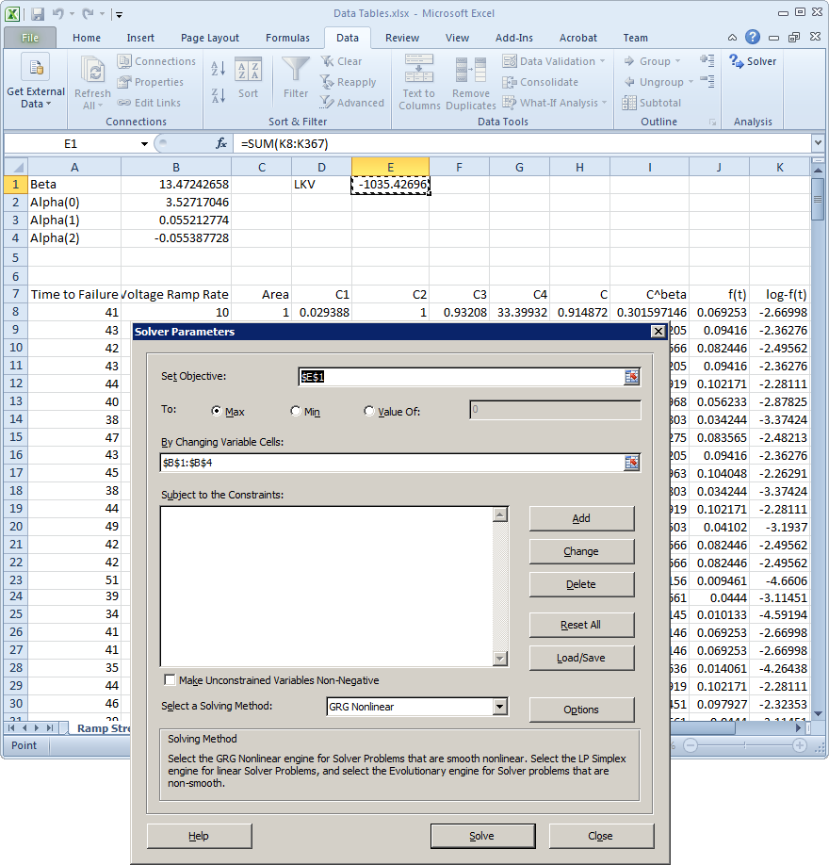Click the By Changing Variable Cells field
This screenshot has height=865, width=829.
click(x=391, y=463)
